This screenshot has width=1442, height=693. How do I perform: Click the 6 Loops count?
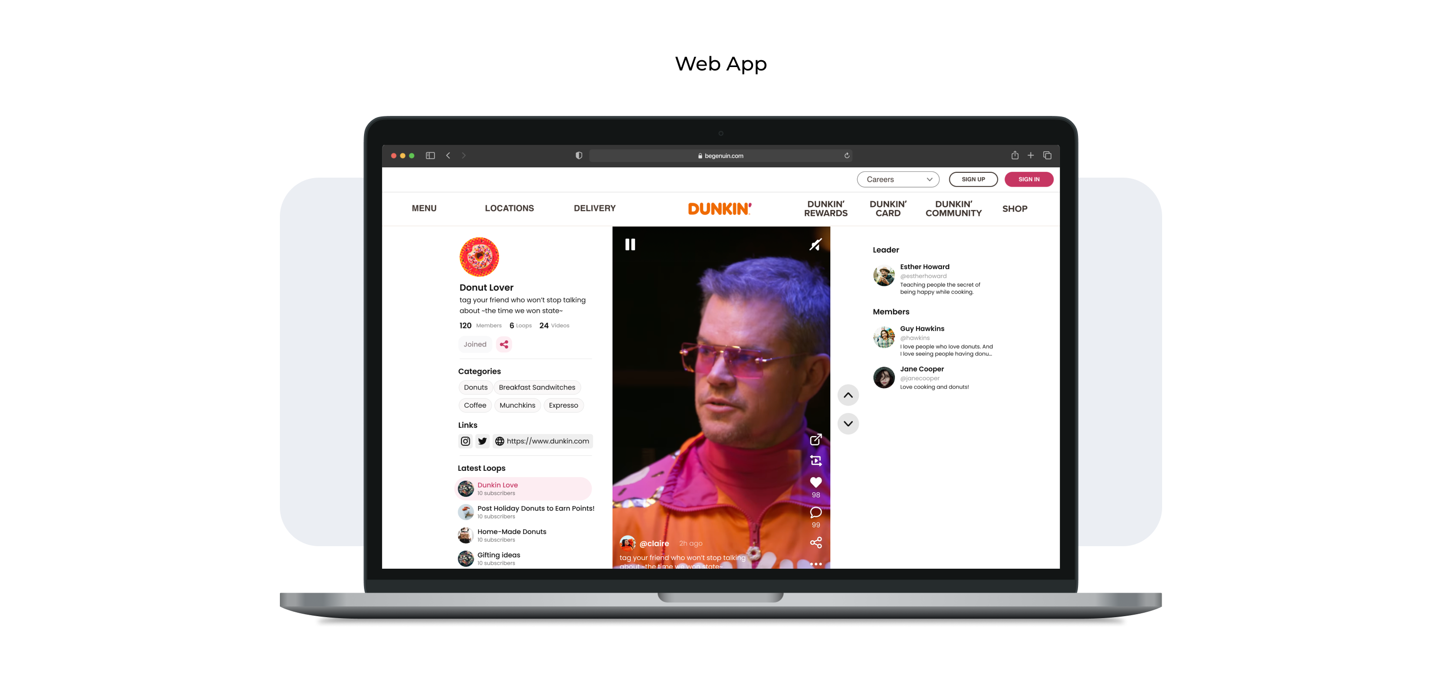520,326
